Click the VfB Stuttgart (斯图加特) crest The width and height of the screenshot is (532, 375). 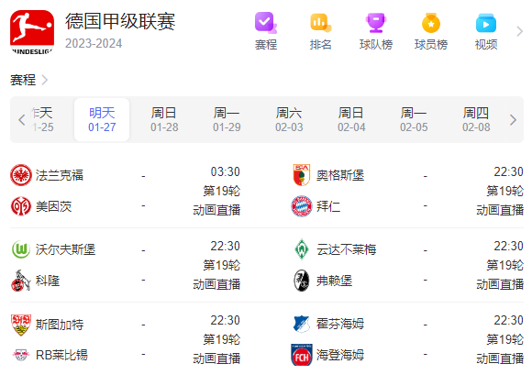21,325
